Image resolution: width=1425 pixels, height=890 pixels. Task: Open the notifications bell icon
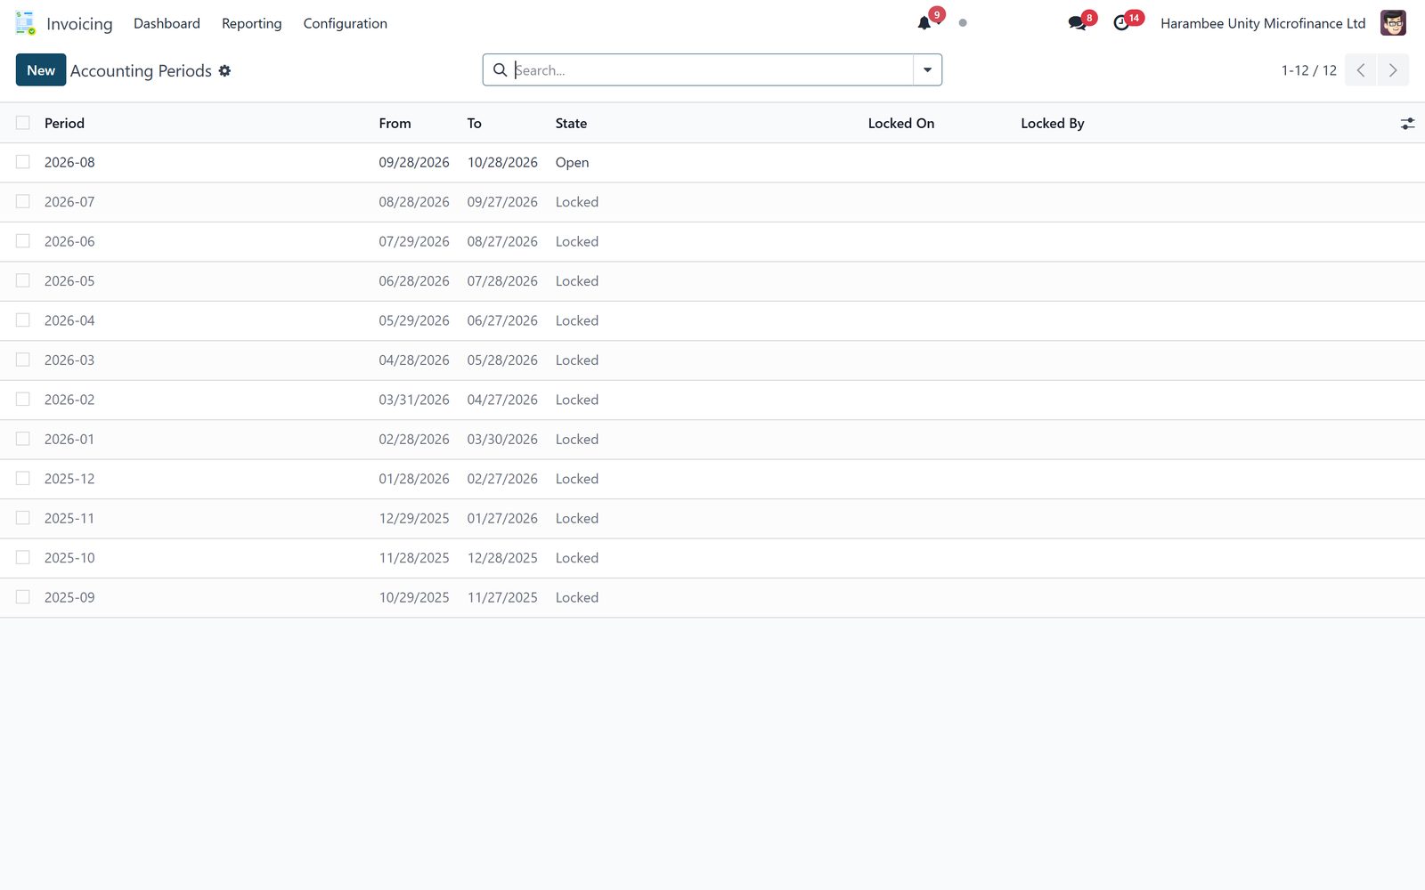(x=924, y=23)
